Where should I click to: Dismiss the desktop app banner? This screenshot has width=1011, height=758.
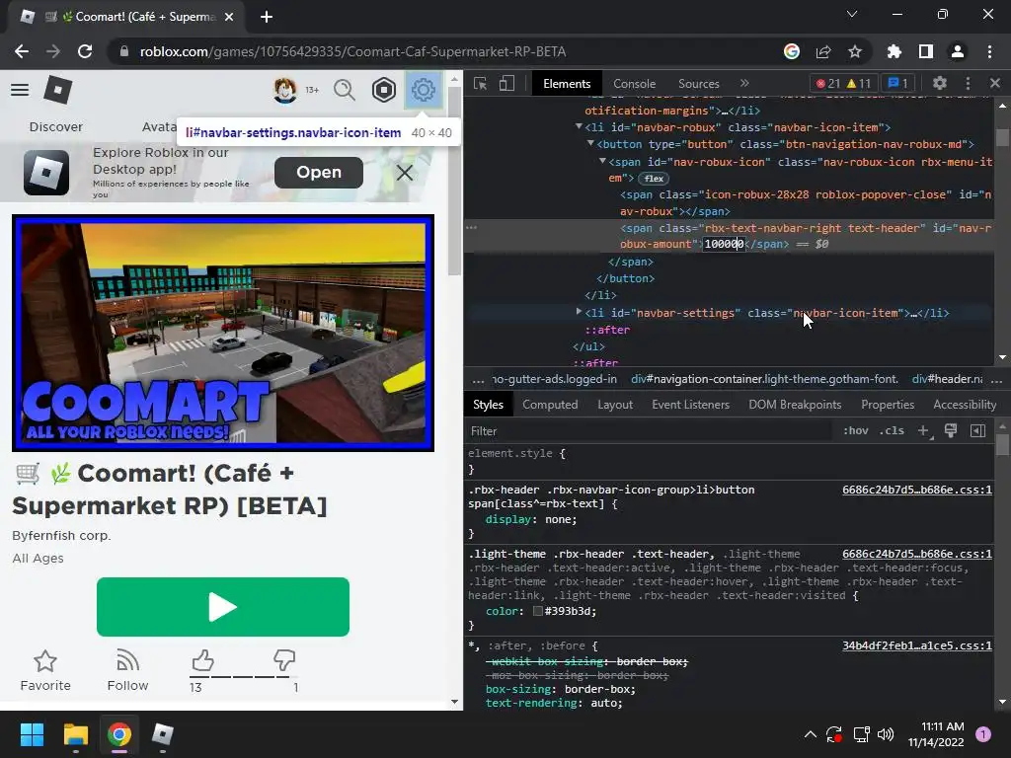tap(405, 173)
